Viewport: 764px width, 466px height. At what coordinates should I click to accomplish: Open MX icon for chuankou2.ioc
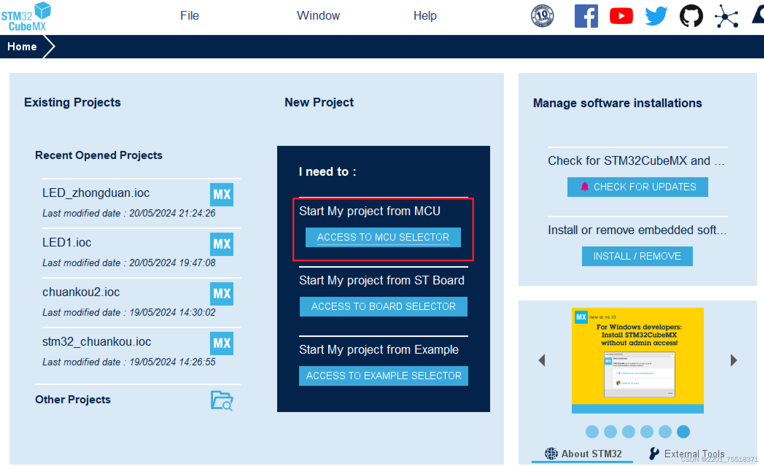click(x=221, y=294)
